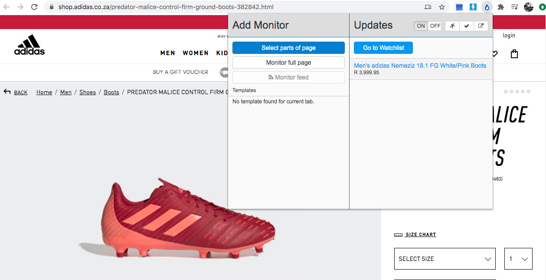Open the quantity dropdown showing 1
This screenshot has height=280, width=546.
[x=518, y=259]
